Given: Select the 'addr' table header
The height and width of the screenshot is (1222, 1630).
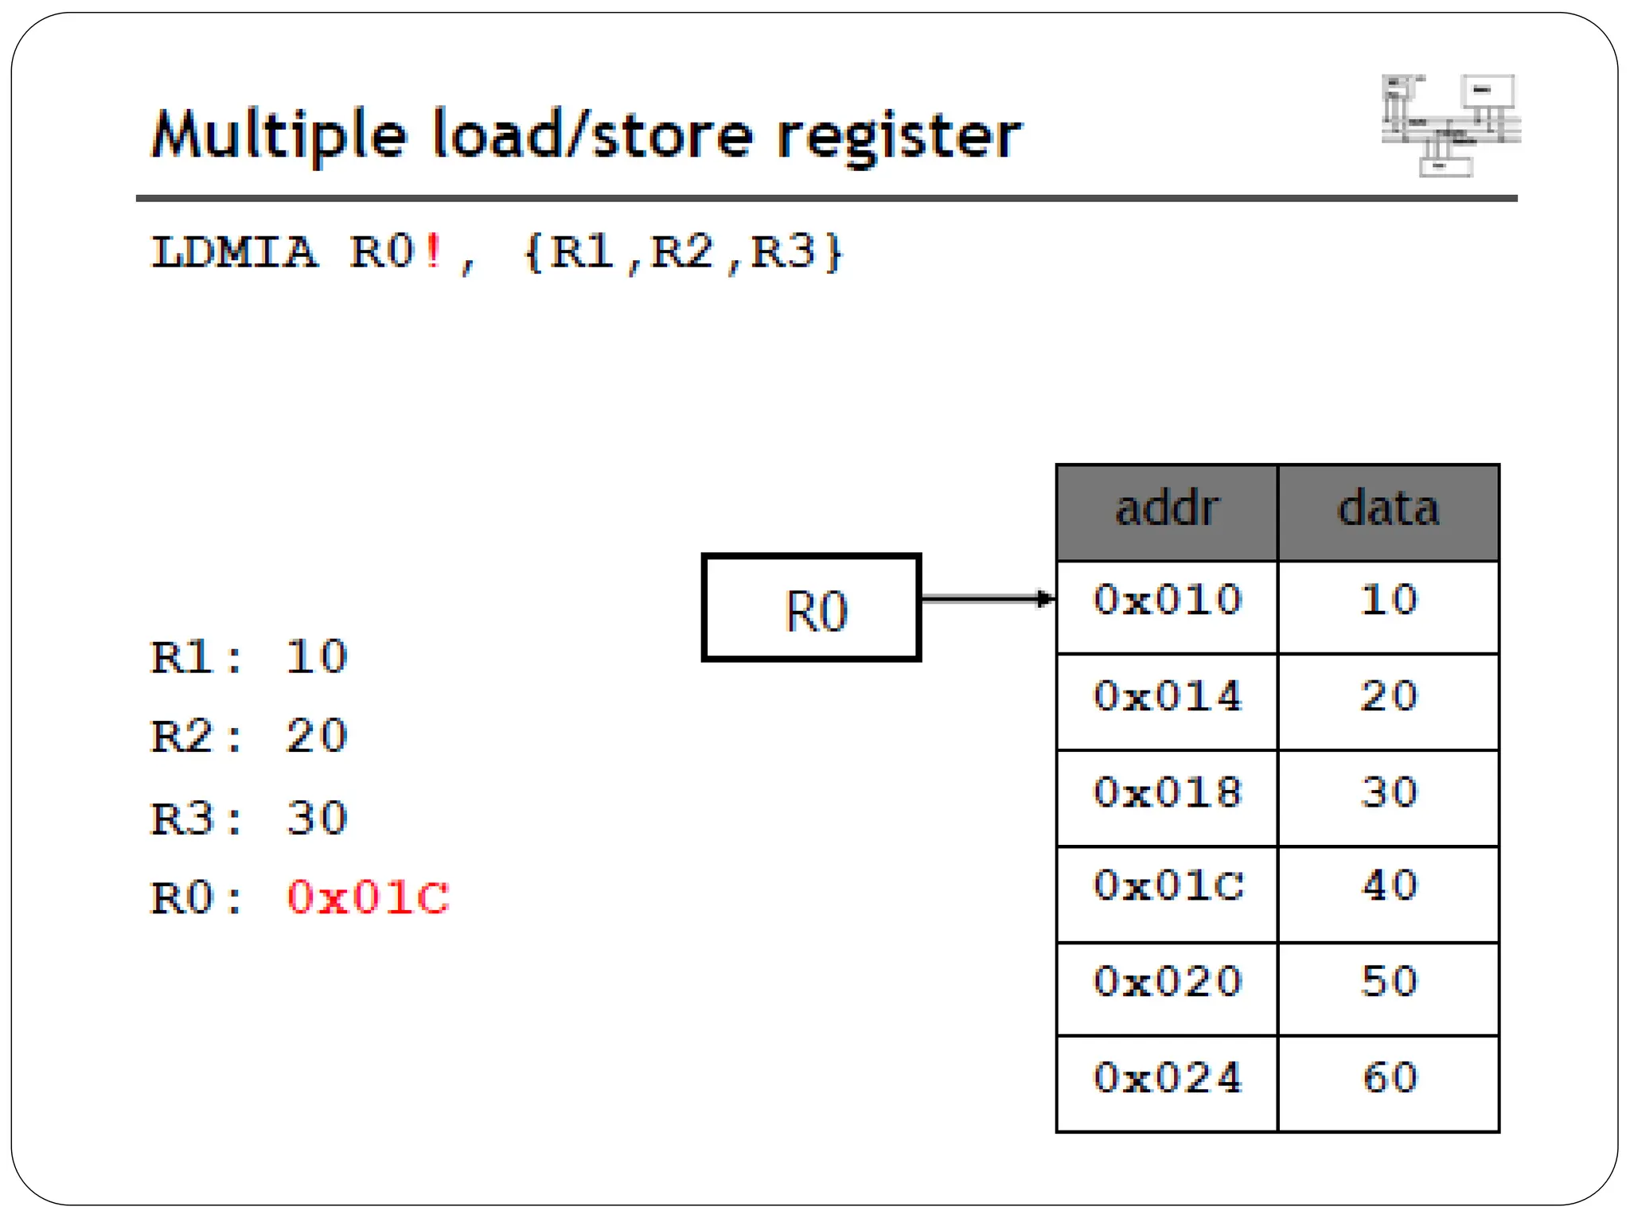Looking at the screenshot, I should click(1167, 510).
